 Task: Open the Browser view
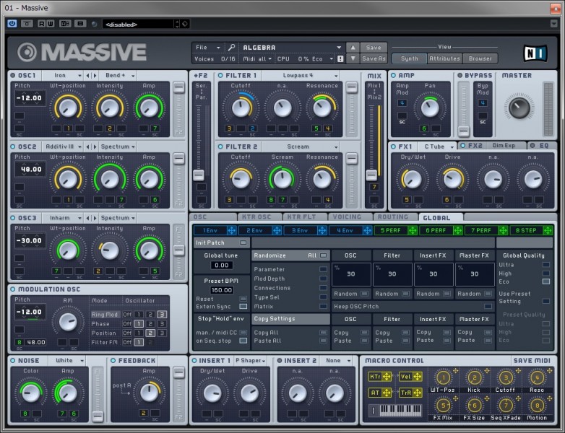pyautogui.click(x=480, y=58)
